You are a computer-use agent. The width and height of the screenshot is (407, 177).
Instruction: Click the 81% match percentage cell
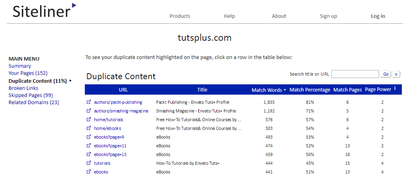[310, 102]
